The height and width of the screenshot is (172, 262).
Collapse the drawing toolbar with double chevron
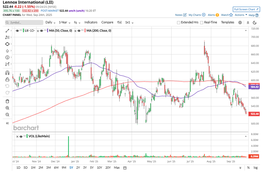[x=7, y=123]
